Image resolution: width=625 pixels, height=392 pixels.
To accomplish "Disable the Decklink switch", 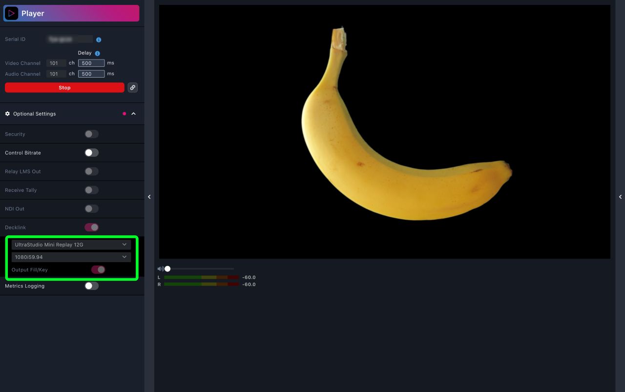I will point(91,227).
